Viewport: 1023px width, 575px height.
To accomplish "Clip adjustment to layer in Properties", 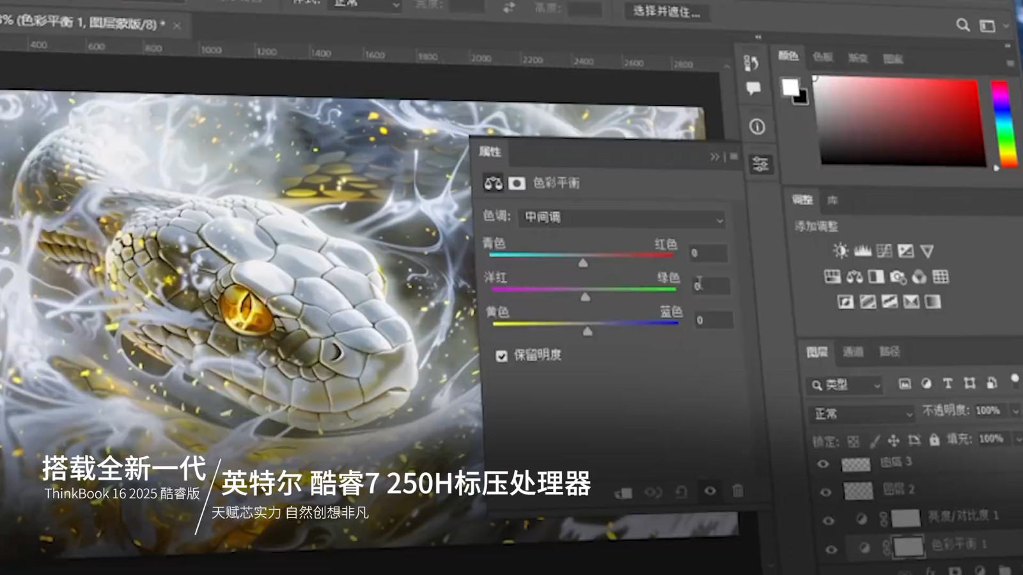I will pyautogui.click(x=623, y=493).
